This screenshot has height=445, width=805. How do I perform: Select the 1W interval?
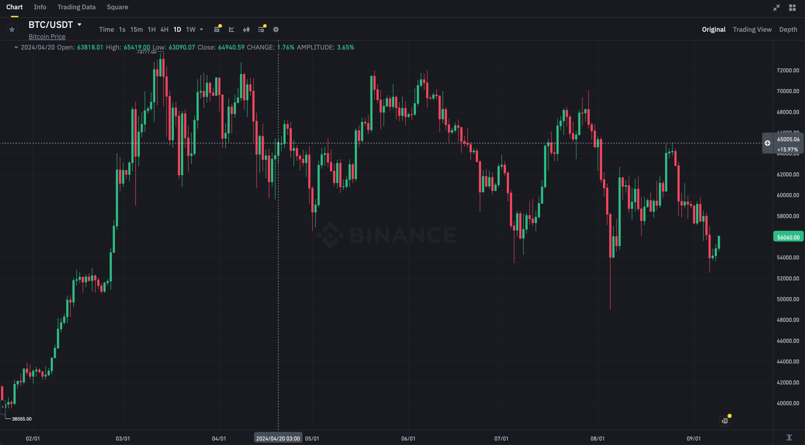[x=191, y=29]
